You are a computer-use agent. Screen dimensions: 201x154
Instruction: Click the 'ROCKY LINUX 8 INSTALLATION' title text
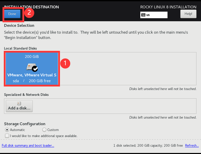(x=168, y=7)
